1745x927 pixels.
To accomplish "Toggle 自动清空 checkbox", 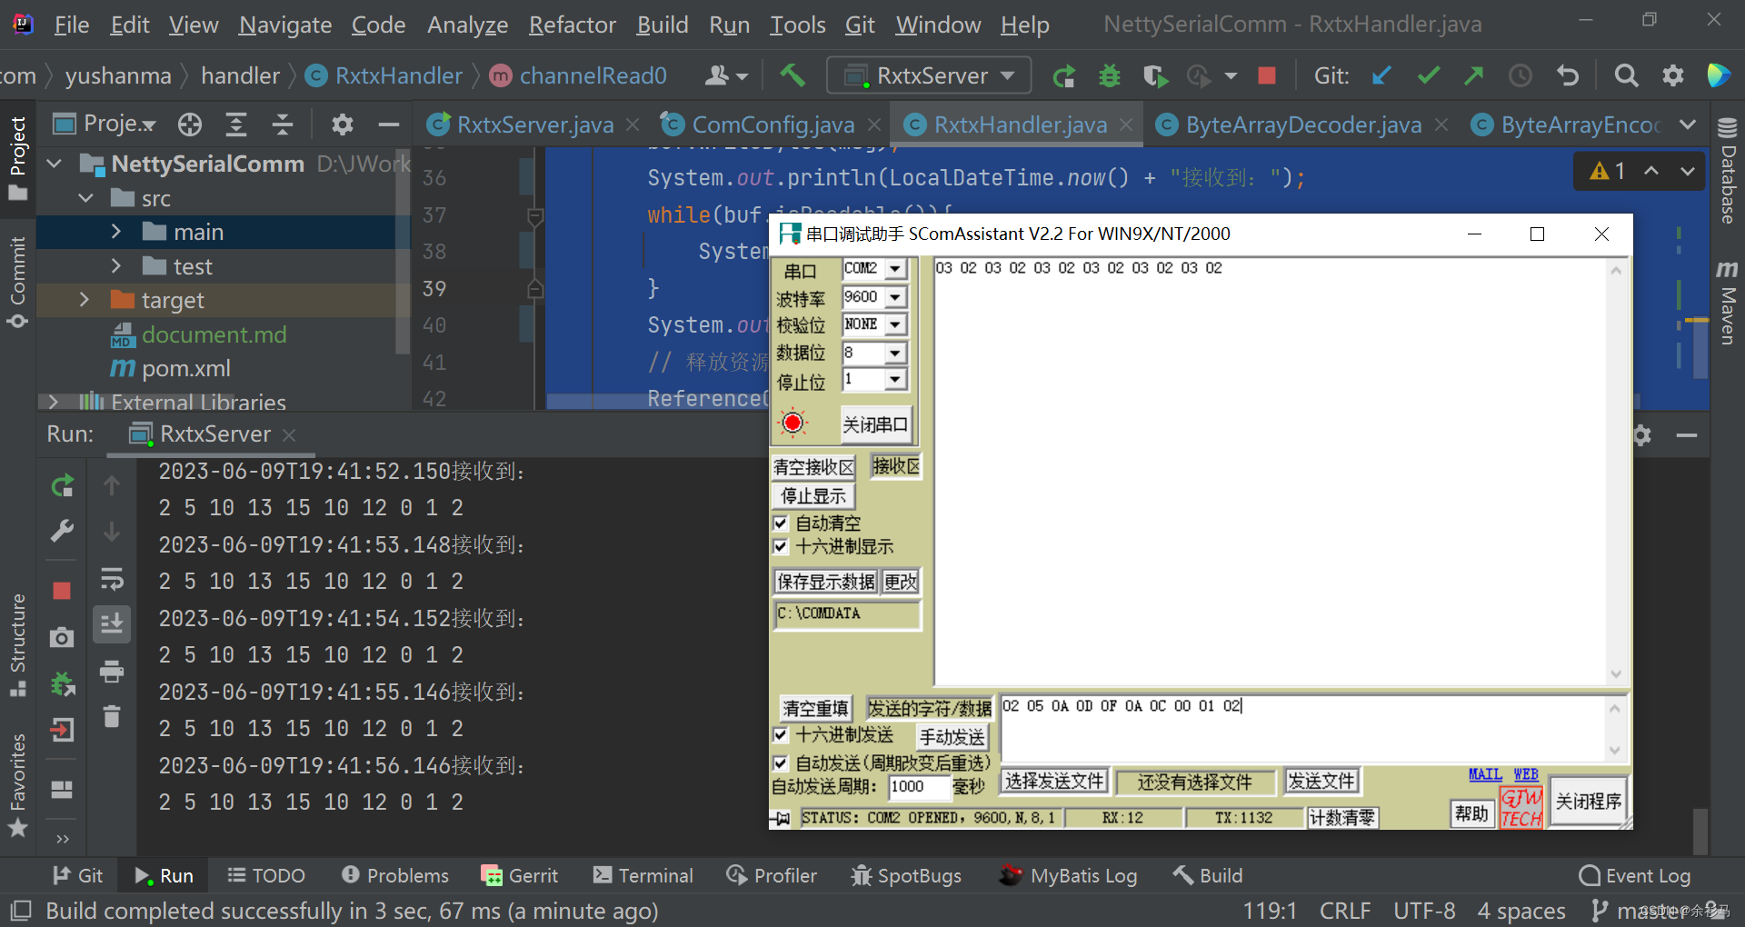I will (x=781, y=523).
